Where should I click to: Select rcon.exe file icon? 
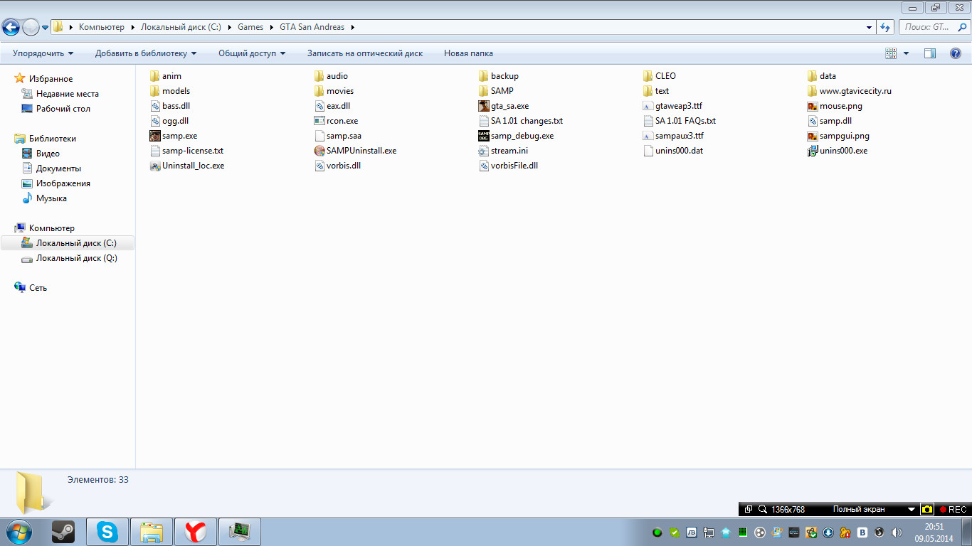tap(320, 121)
